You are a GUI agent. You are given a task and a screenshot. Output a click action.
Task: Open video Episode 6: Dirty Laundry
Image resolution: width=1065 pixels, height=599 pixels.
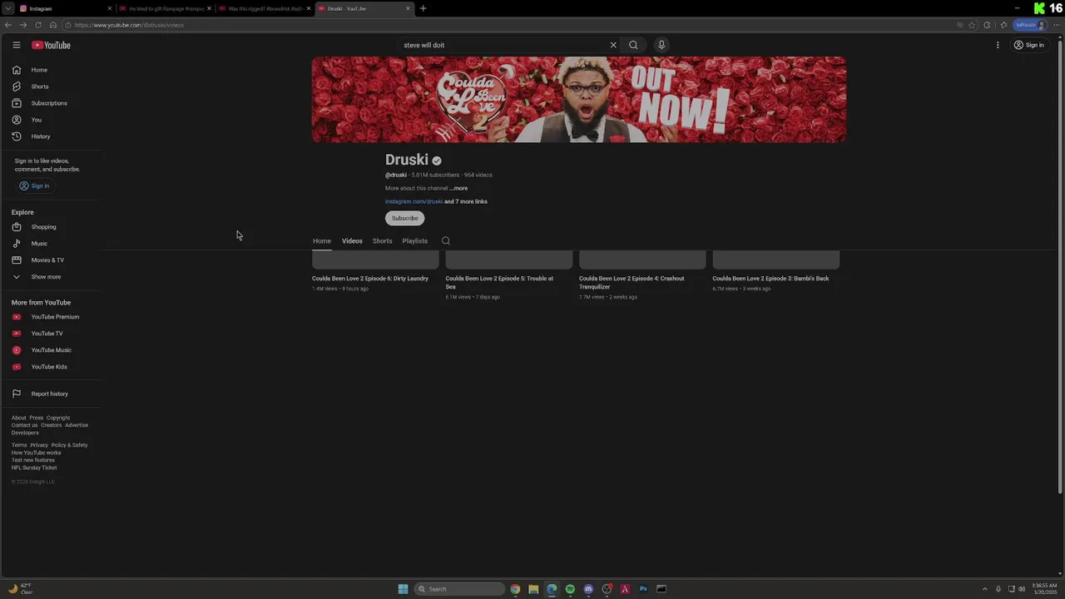pyautogui.click(x=370, y=279)
